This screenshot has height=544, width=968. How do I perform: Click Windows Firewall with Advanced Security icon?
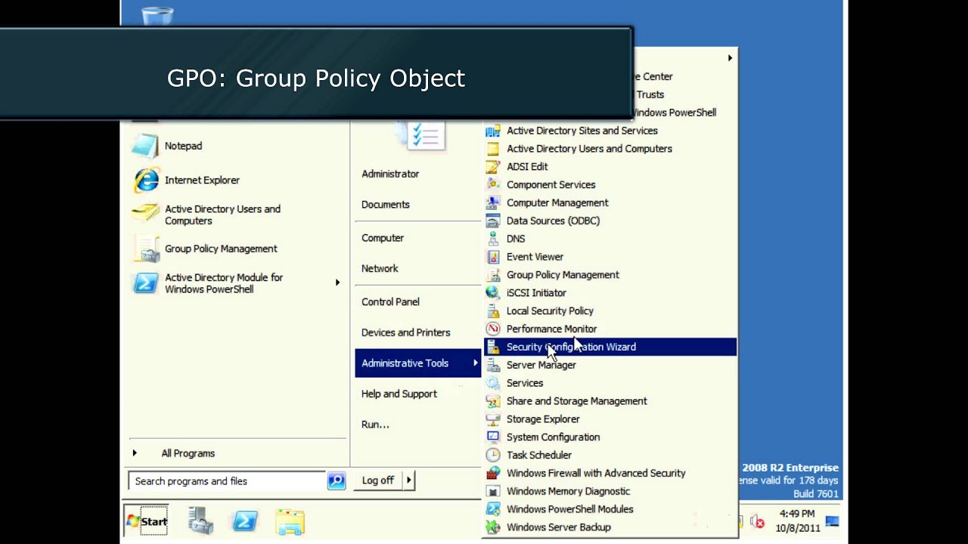pyautogui.click(x=493, y=473)
